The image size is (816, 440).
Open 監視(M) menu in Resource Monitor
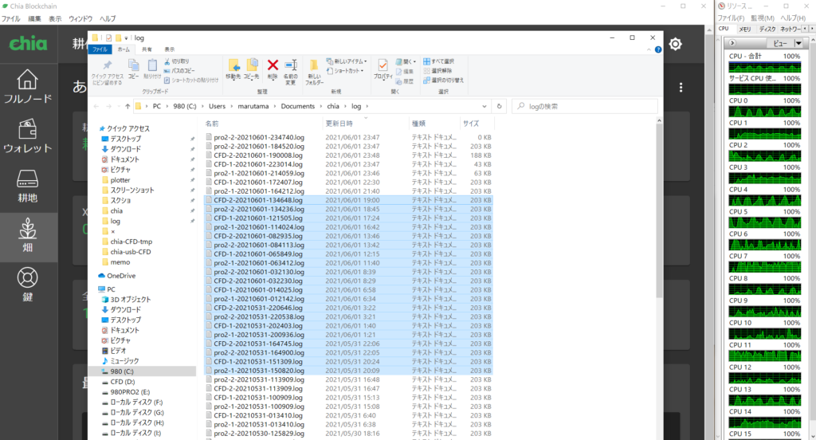pos(762,18)
